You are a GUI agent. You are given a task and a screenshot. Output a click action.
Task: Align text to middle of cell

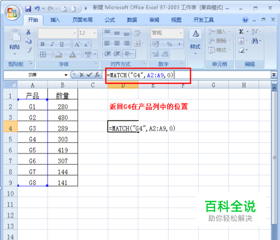[117, 33]
